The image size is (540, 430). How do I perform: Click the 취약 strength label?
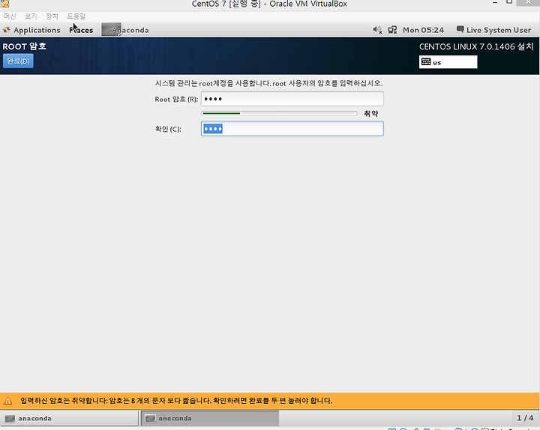click(x=371, y=114)
